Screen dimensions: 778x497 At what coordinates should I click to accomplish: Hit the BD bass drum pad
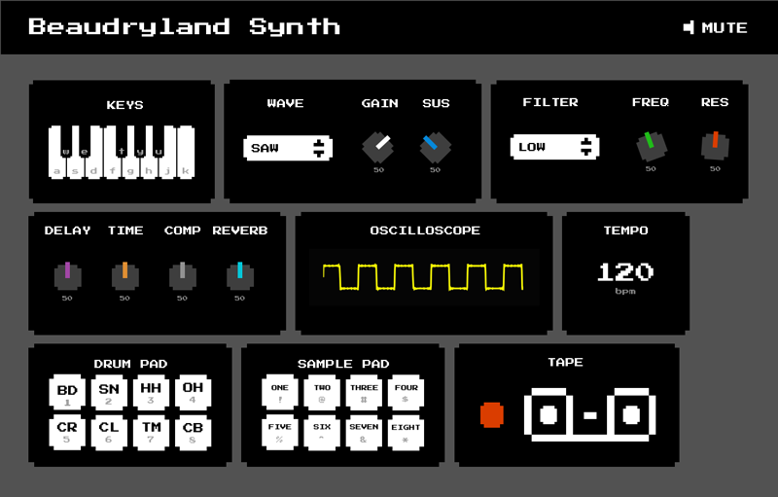[67, 392]
